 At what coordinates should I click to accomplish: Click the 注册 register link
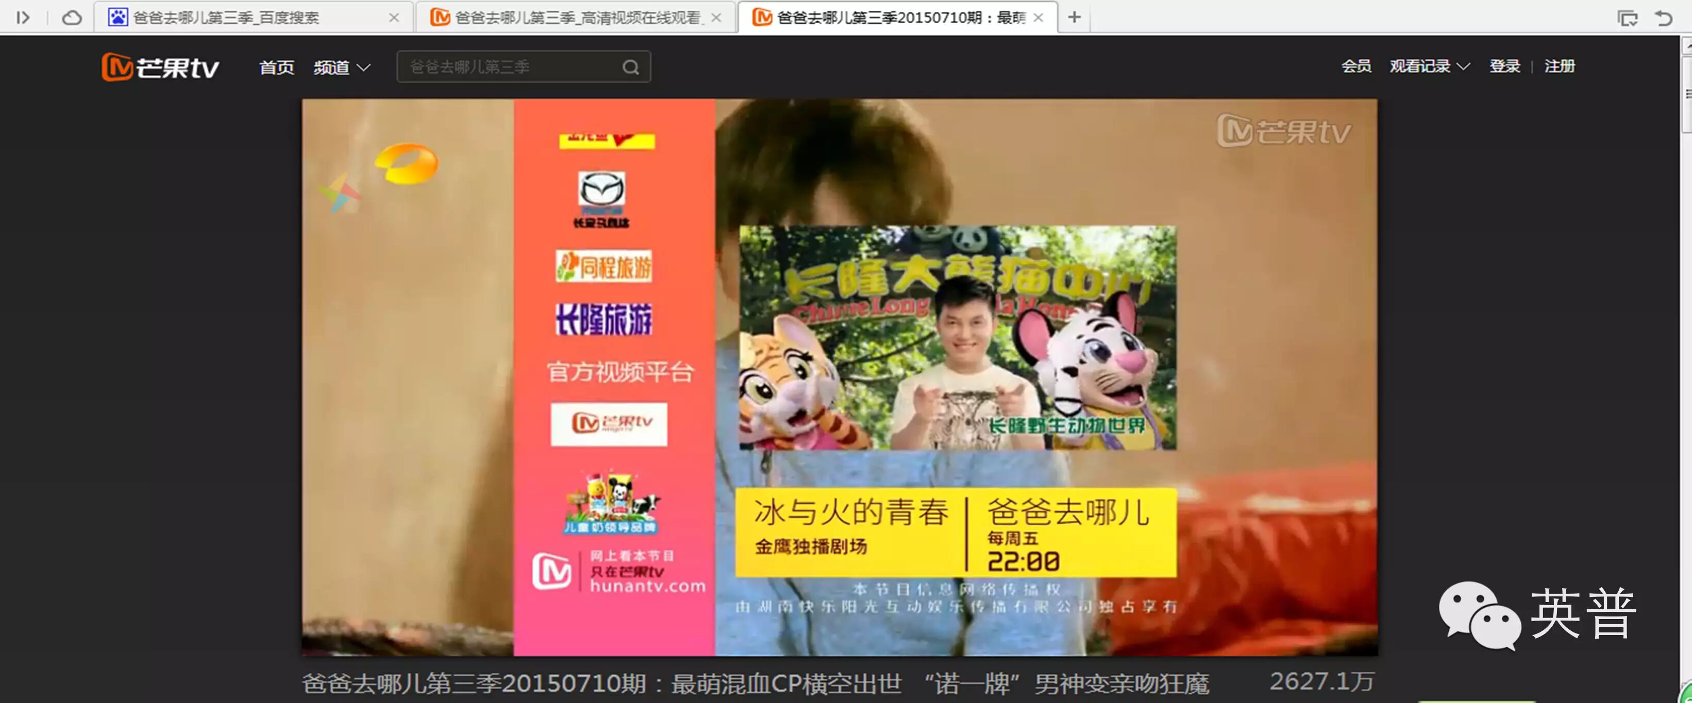(x=1560, y=66)
